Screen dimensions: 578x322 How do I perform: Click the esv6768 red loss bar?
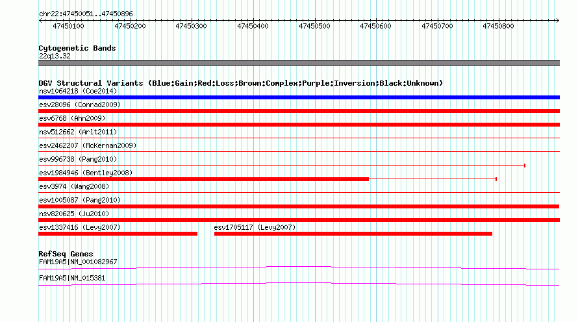[299, 125]
